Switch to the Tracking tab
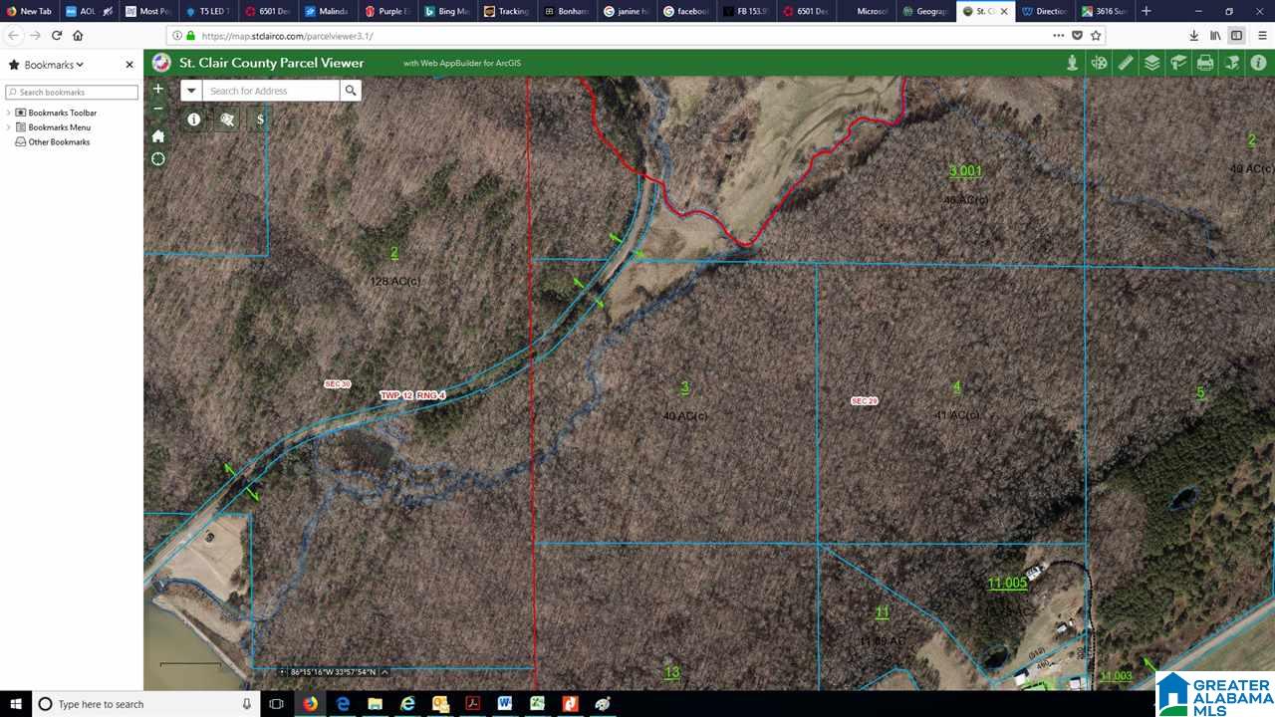 coord(507,11)
